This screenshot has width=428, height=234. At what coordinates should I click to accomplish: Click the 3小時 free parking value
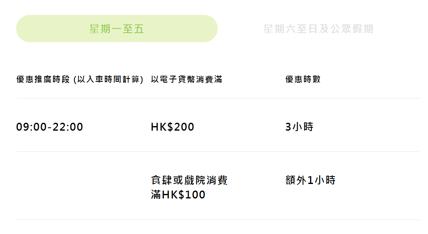tap(299, 127)
